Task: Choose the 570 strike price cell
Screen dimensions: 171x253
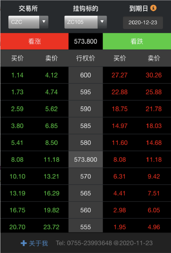Action: point(85,176)
